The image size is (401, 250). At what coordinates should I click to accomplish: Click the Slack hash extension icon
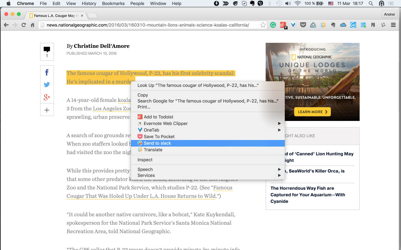pyautogui.click(x=383, y=25)
